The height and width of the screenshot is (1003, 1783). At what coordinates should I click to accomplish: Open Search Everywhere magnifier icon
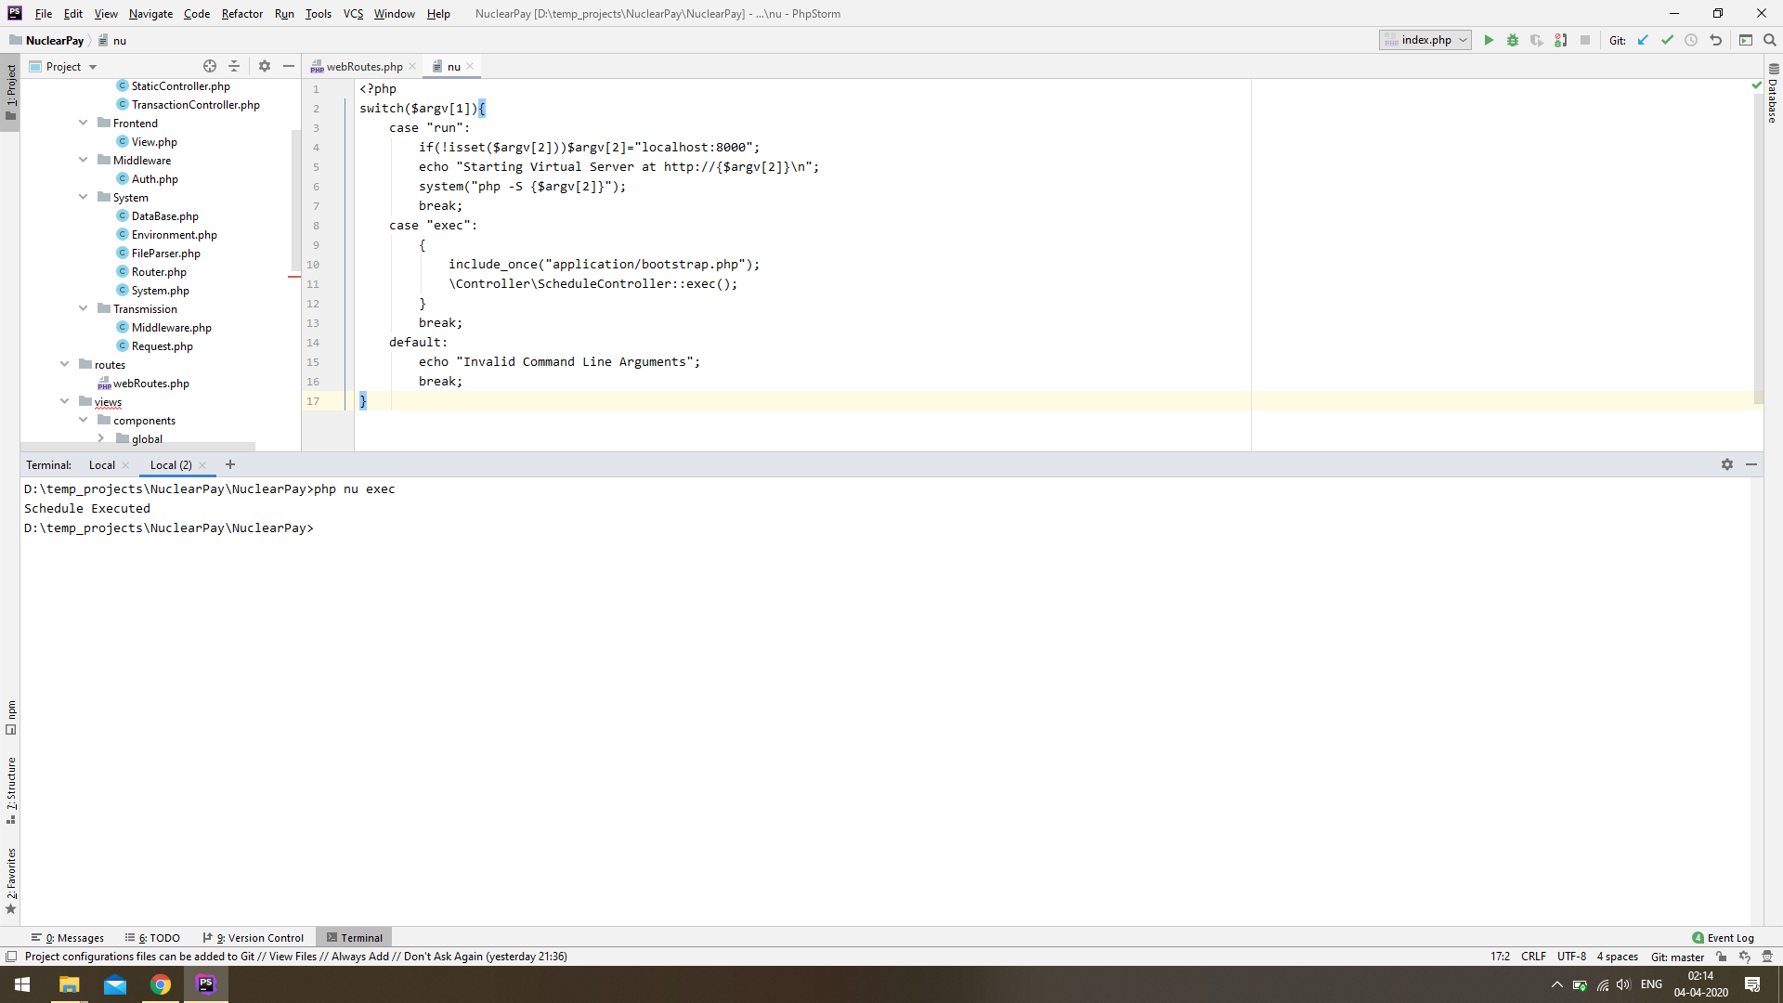tap(1770, 40)
